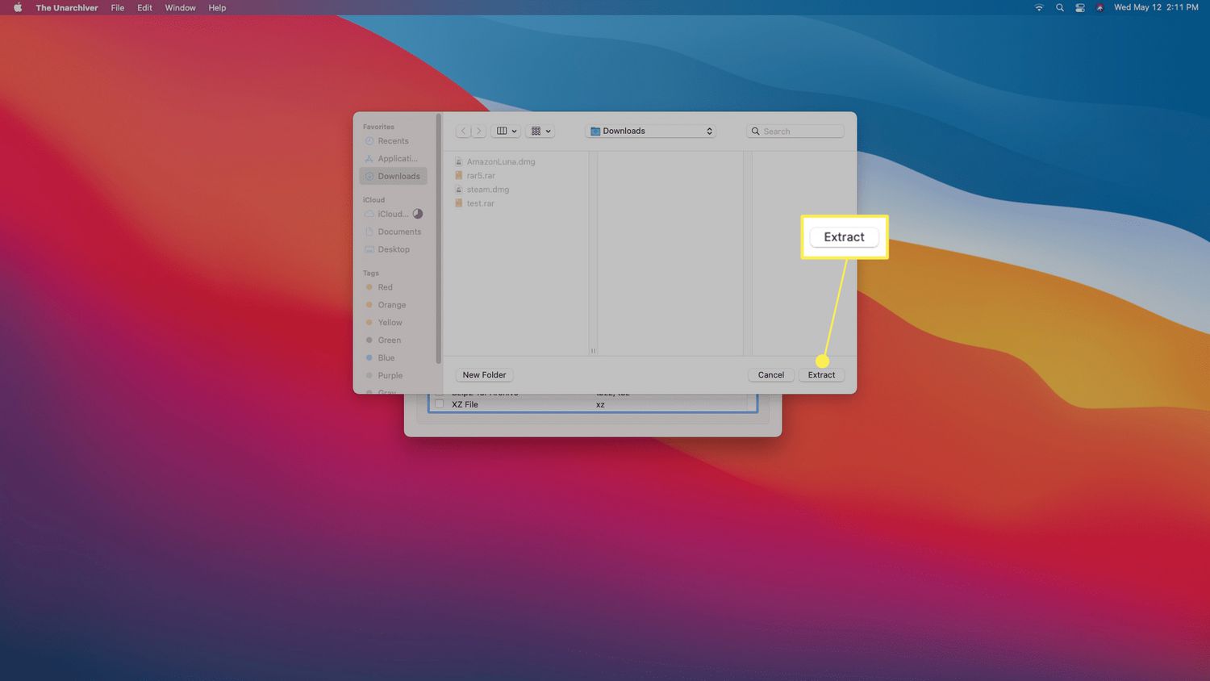Click the forward navigation arrow
The height and width of the screenshot is (681, 1210).
pyautogui.click(x=478, y=131)
